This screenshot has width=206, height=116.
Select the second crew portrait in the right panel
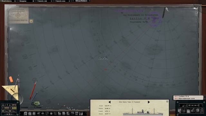click(184, 111)
